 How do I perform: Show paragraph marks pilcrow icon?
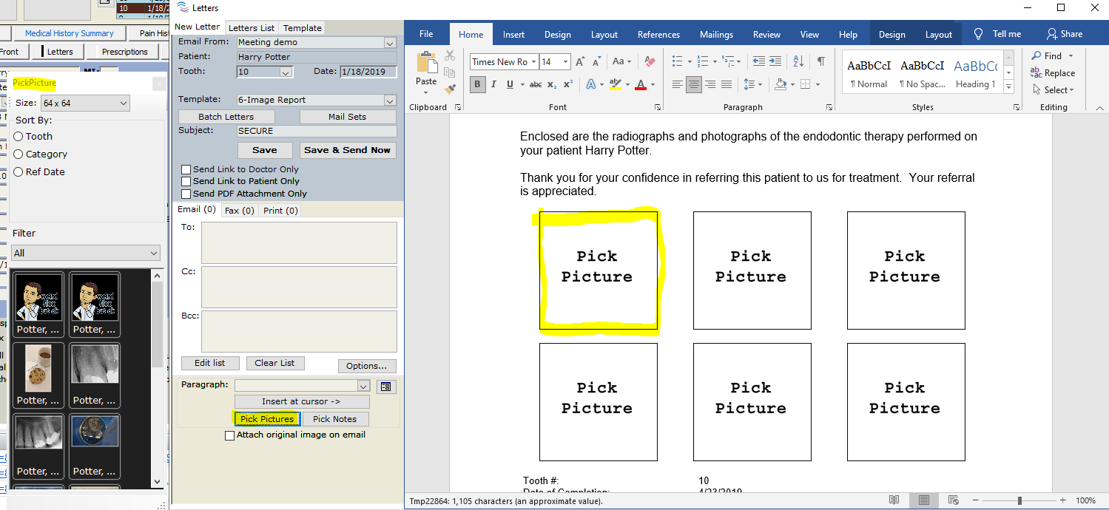click(x=820, y=61)
